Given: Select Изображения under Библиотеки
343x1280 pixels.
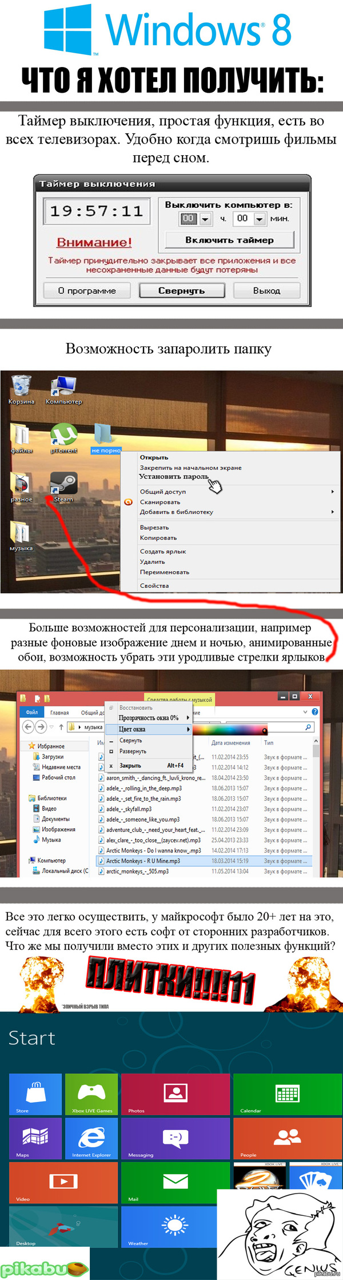Looking at the screenshot, I should [58, 829].
